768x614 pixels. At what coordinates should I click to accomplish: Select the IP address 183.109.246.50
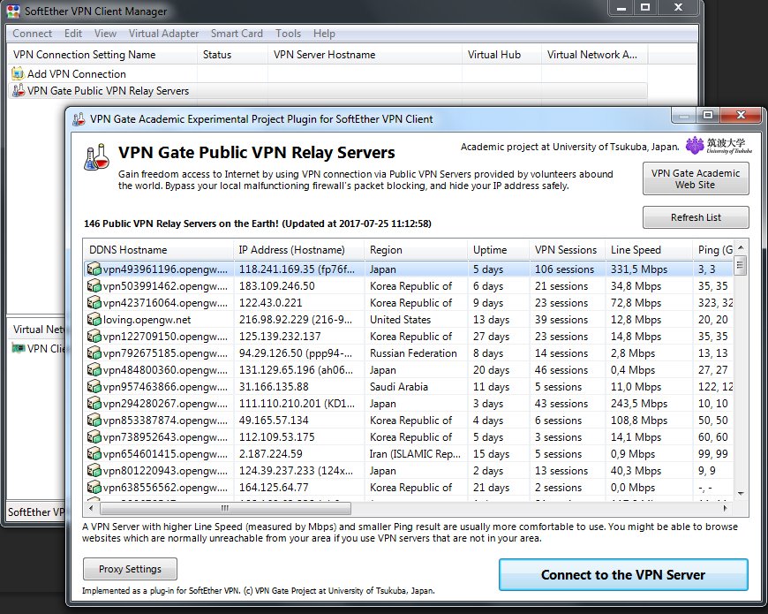coord(276,286)
